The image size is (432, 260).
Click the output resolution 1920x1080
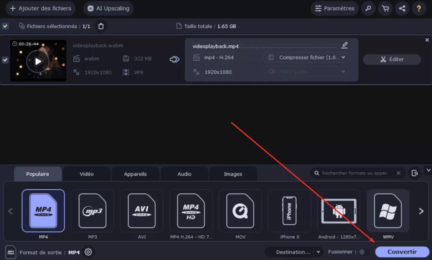coord(218,72)
